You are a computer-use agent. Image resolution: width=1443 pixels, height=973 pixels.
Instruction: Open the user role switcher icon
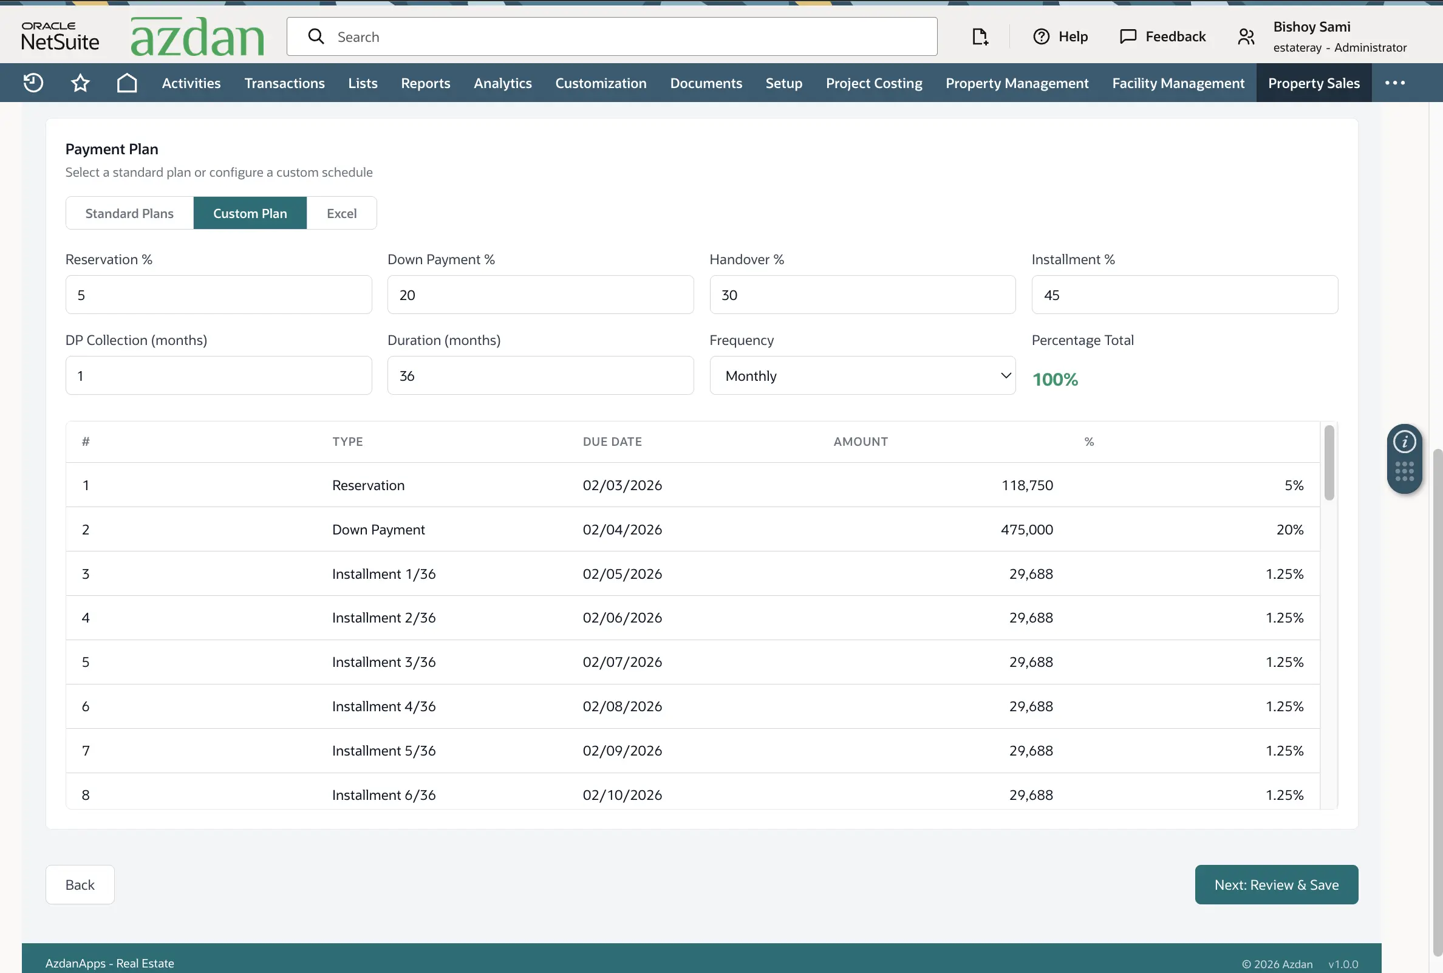click(x=1246, y=36)
